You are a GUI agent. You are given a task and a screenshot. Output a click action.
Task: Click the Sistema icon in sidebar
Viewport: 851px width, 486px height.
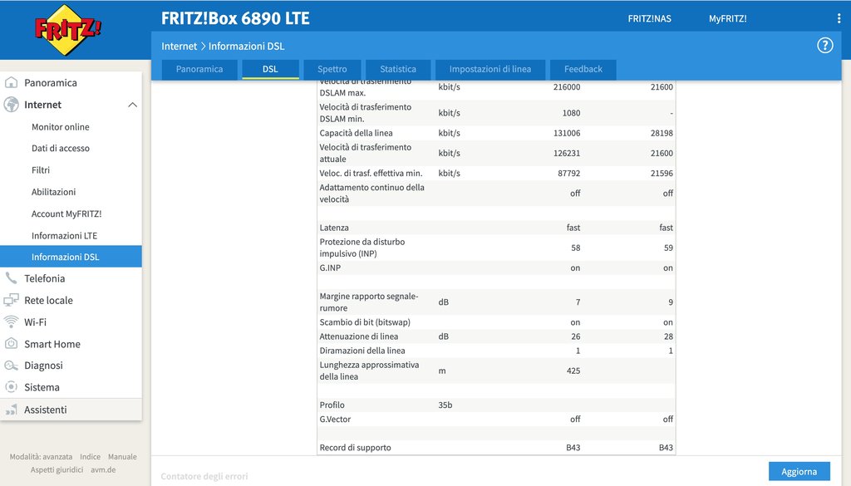(x=12, y=387)
